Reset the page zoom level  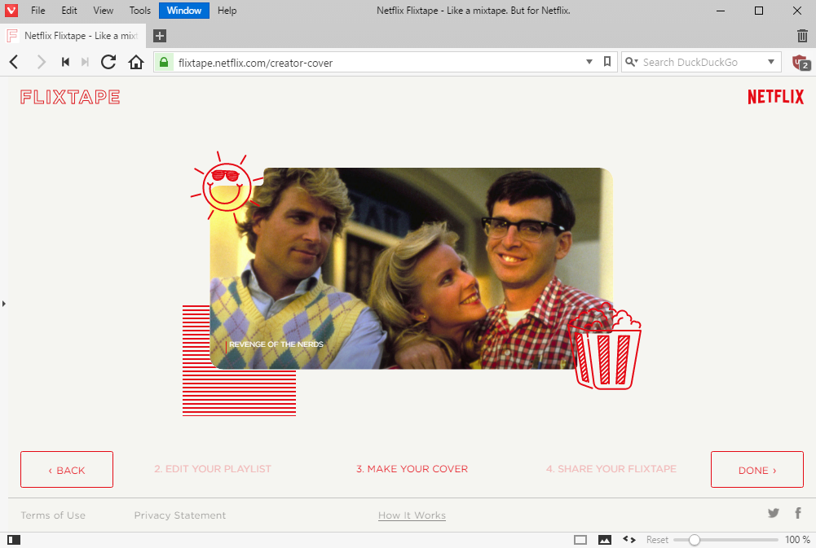coord(657,540)
